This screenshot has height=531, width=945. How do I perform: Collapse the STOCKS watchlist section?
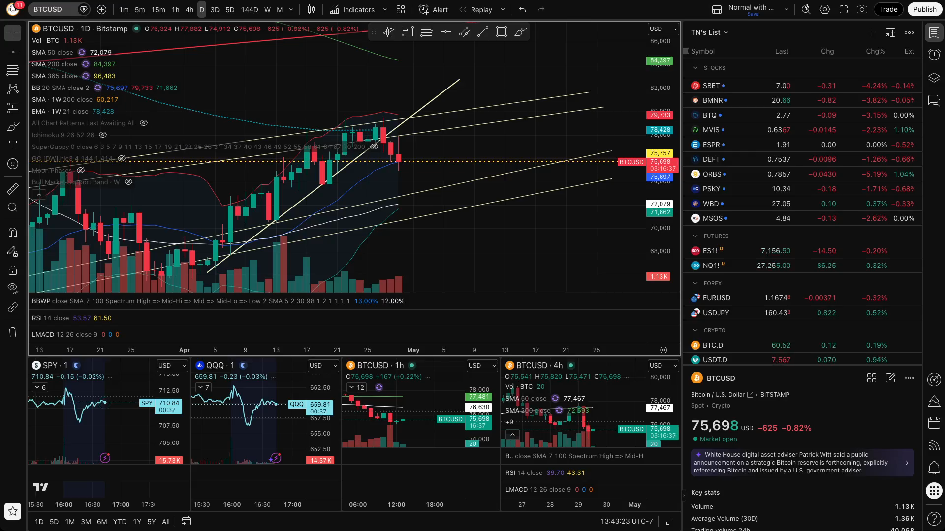[x=695, y=68]
